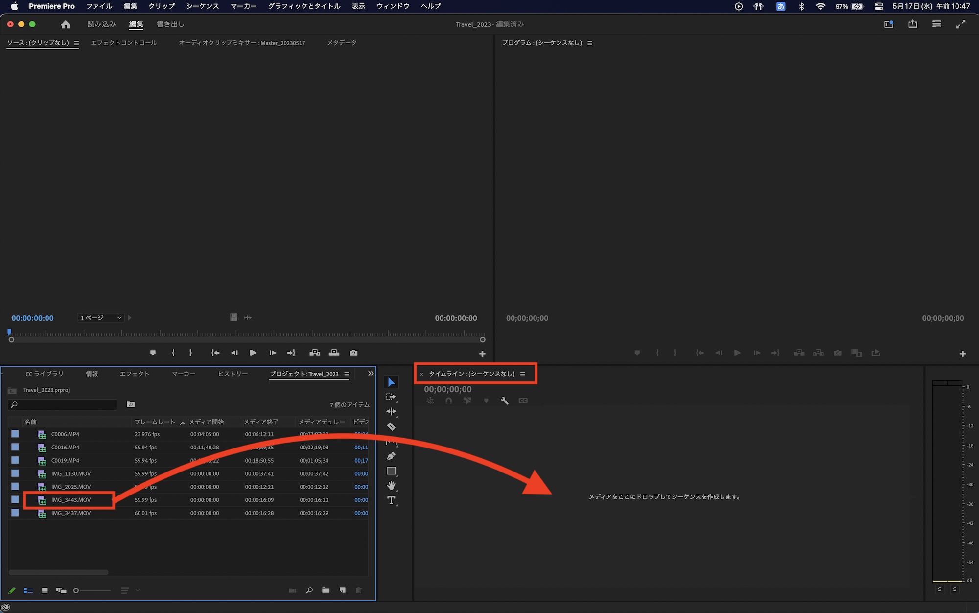
Task: Open the シーケンス menu
Action: click(202, 6)
